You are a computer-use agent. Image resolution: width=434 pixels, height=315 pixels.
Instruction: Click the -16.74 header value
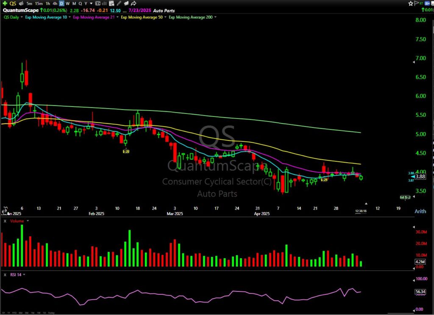(88, 11)
